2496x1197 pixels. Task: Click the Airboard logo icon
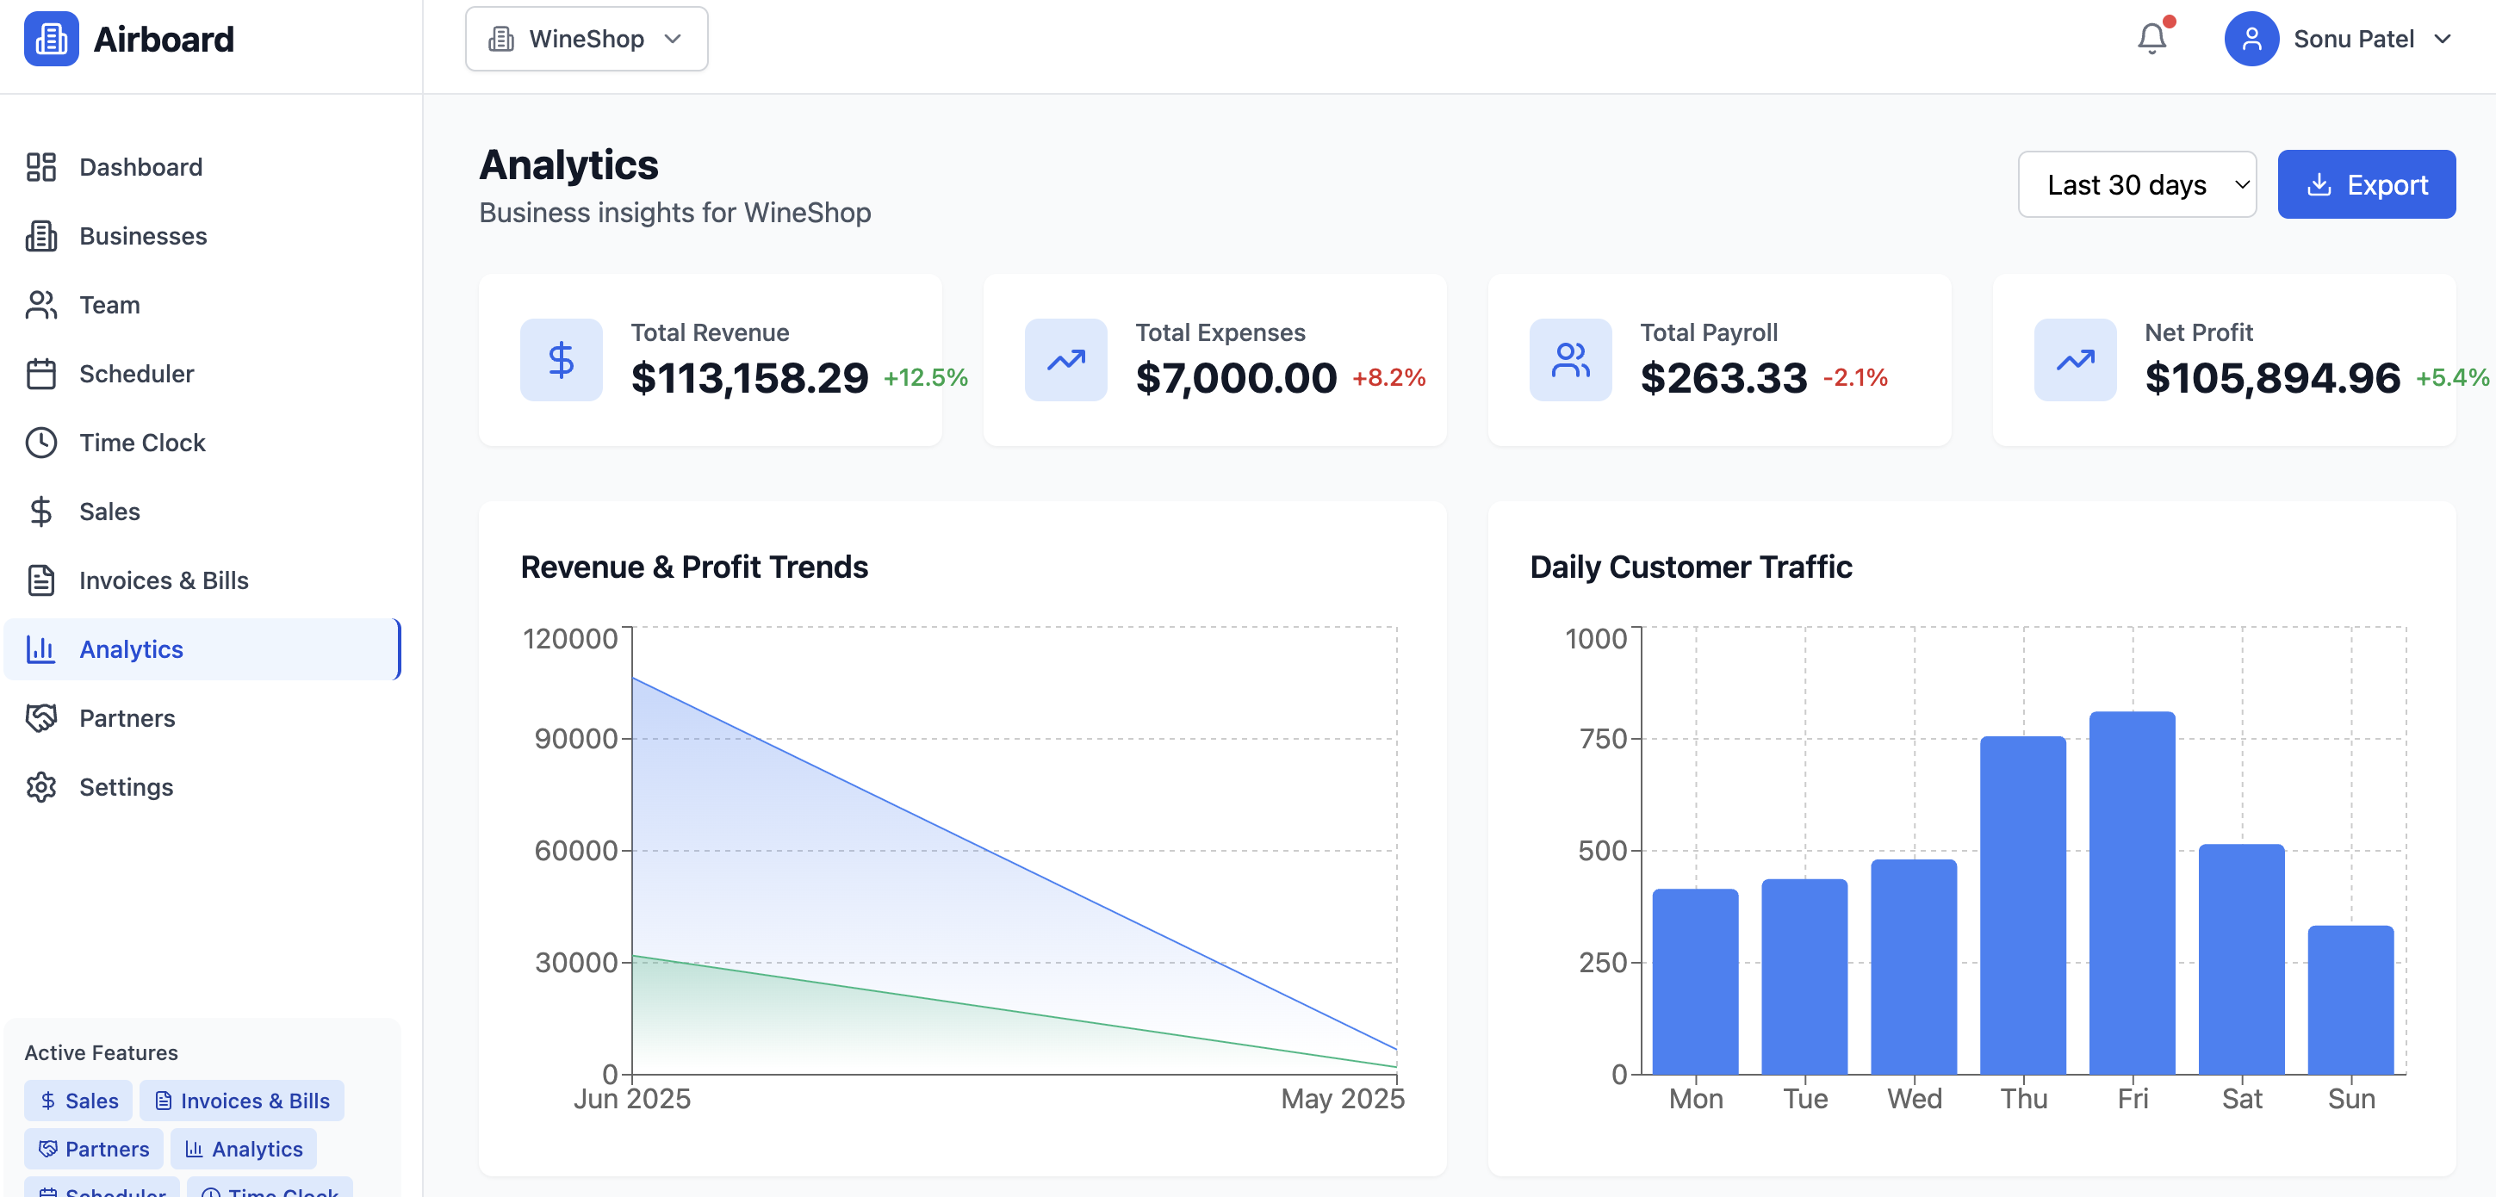50,39
